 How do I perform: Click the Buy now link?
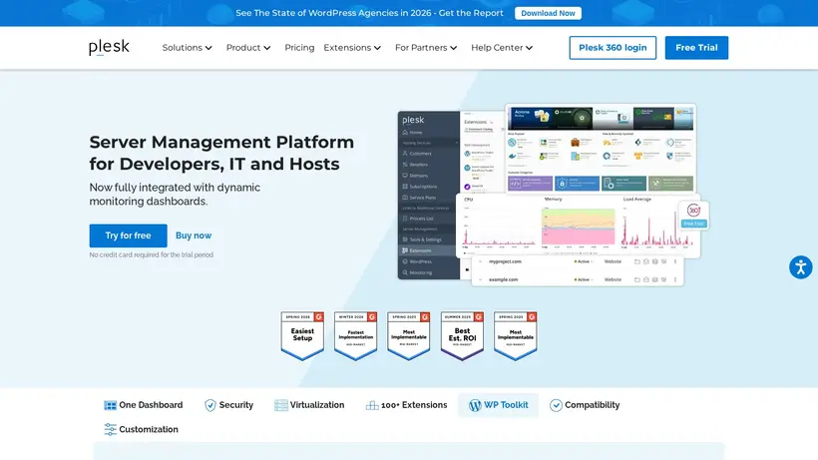[194, 235]
